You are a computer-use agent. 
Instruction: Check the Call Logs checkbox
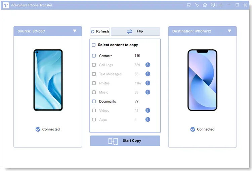point(94,65)
